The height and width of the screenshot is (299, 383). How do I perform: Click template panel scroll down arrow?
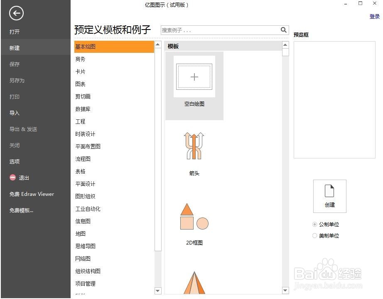[285, 290]
